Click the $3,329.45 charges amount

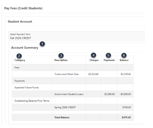coord(94,74)
